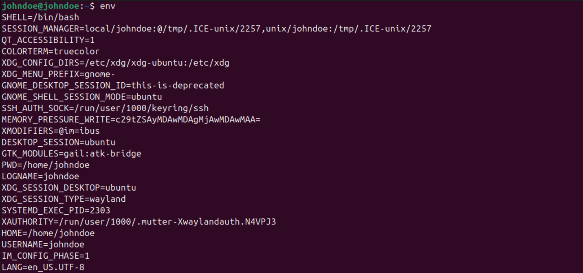Screen dimensions: 583x273
Task: Click the XAUTHORITY line
Action: (x=139, y=222)
